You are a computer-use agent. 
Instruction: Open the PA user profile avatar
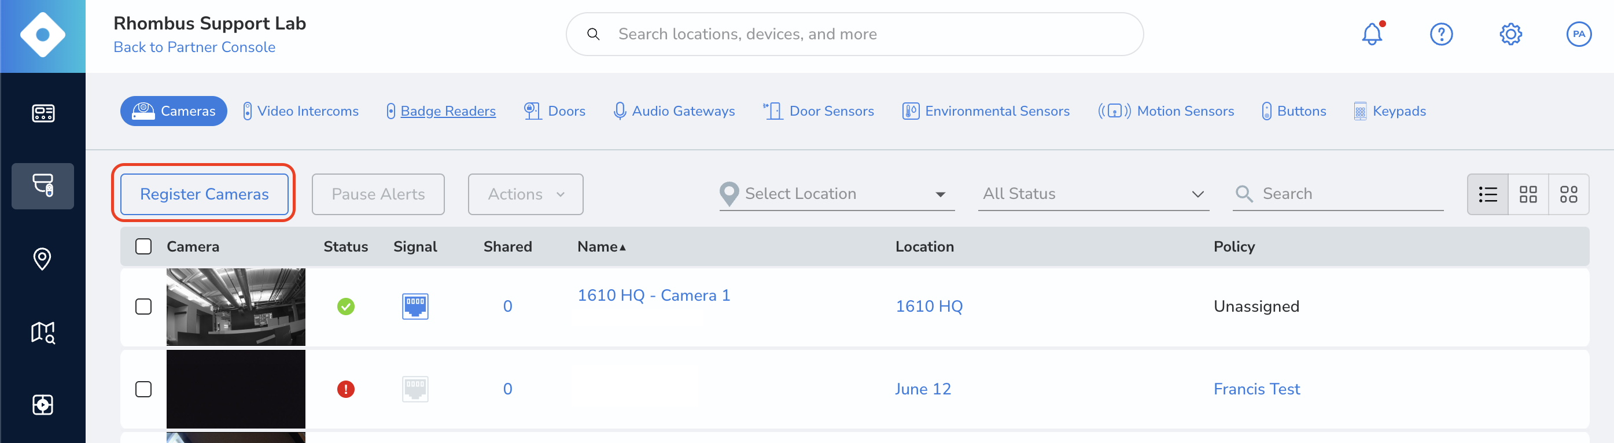click(1578, 34)
